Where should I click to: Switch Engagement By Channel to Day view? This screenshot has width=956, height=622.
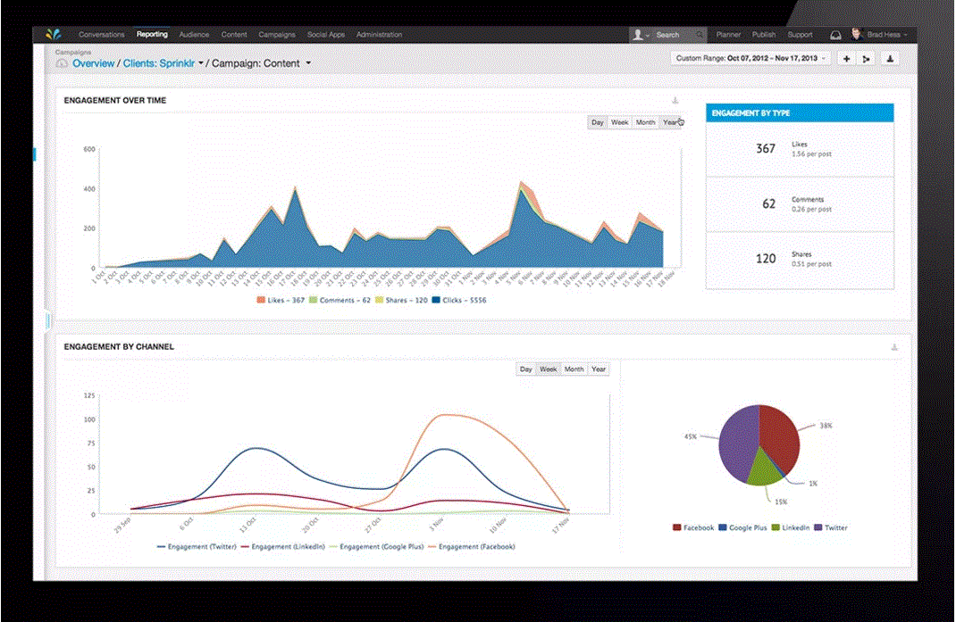coord(526,369)
